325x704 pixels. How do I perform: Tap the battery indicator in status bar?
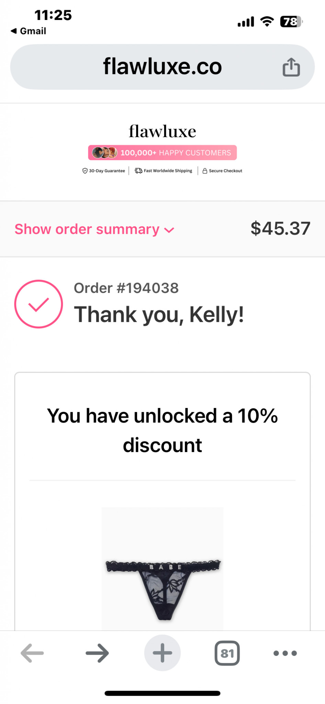(x=291, y=22)
